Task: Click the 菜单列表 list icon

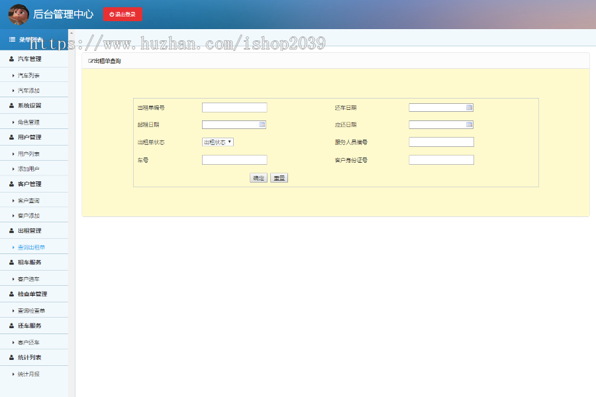Action: 12,40
